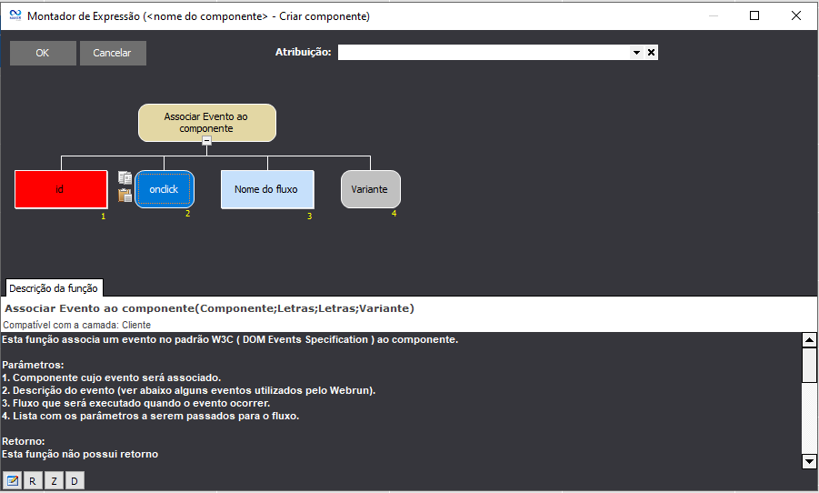
Task: Click the description scrollbar down arrow
Action: pos(809,461)
